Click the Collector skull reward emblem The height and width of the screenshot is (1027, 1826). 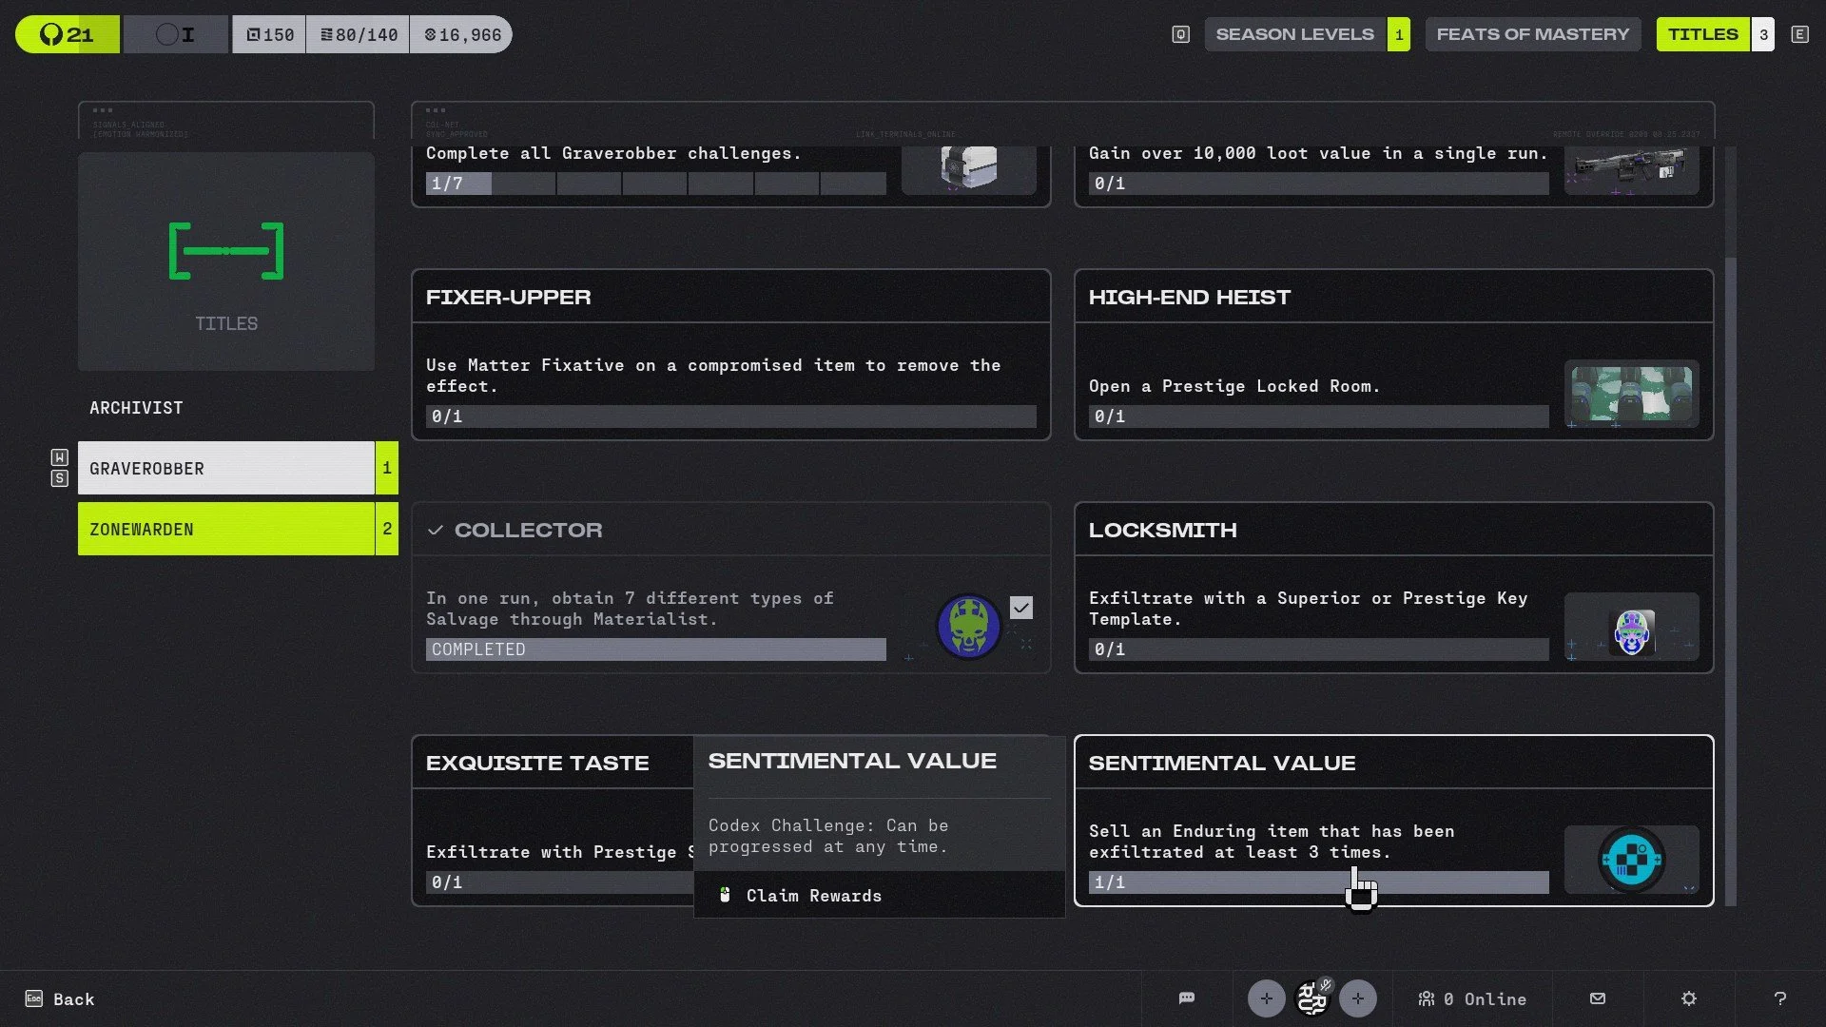tap(968, 627)
